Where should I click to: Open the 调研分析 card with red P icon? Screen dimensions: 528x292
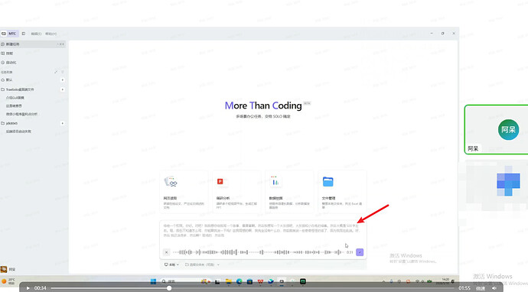point(236,192)
